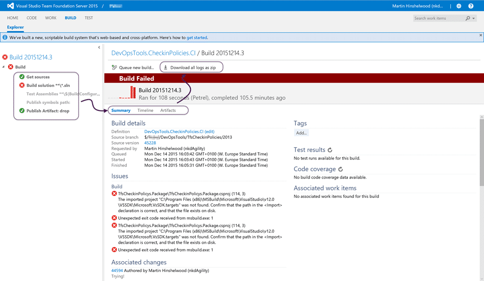This screenshot has height=281, width=484.
Task: Collapse the Build tree node
Action: tap(3, 67)
